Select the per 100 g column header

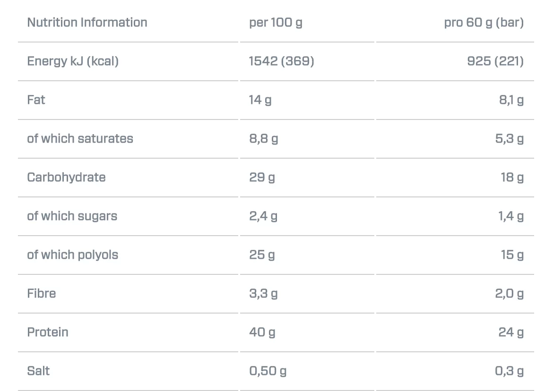coord(276,23)
